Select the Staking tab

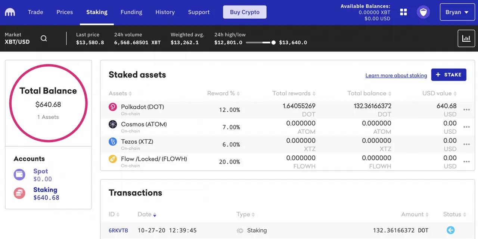pos(97,12)
